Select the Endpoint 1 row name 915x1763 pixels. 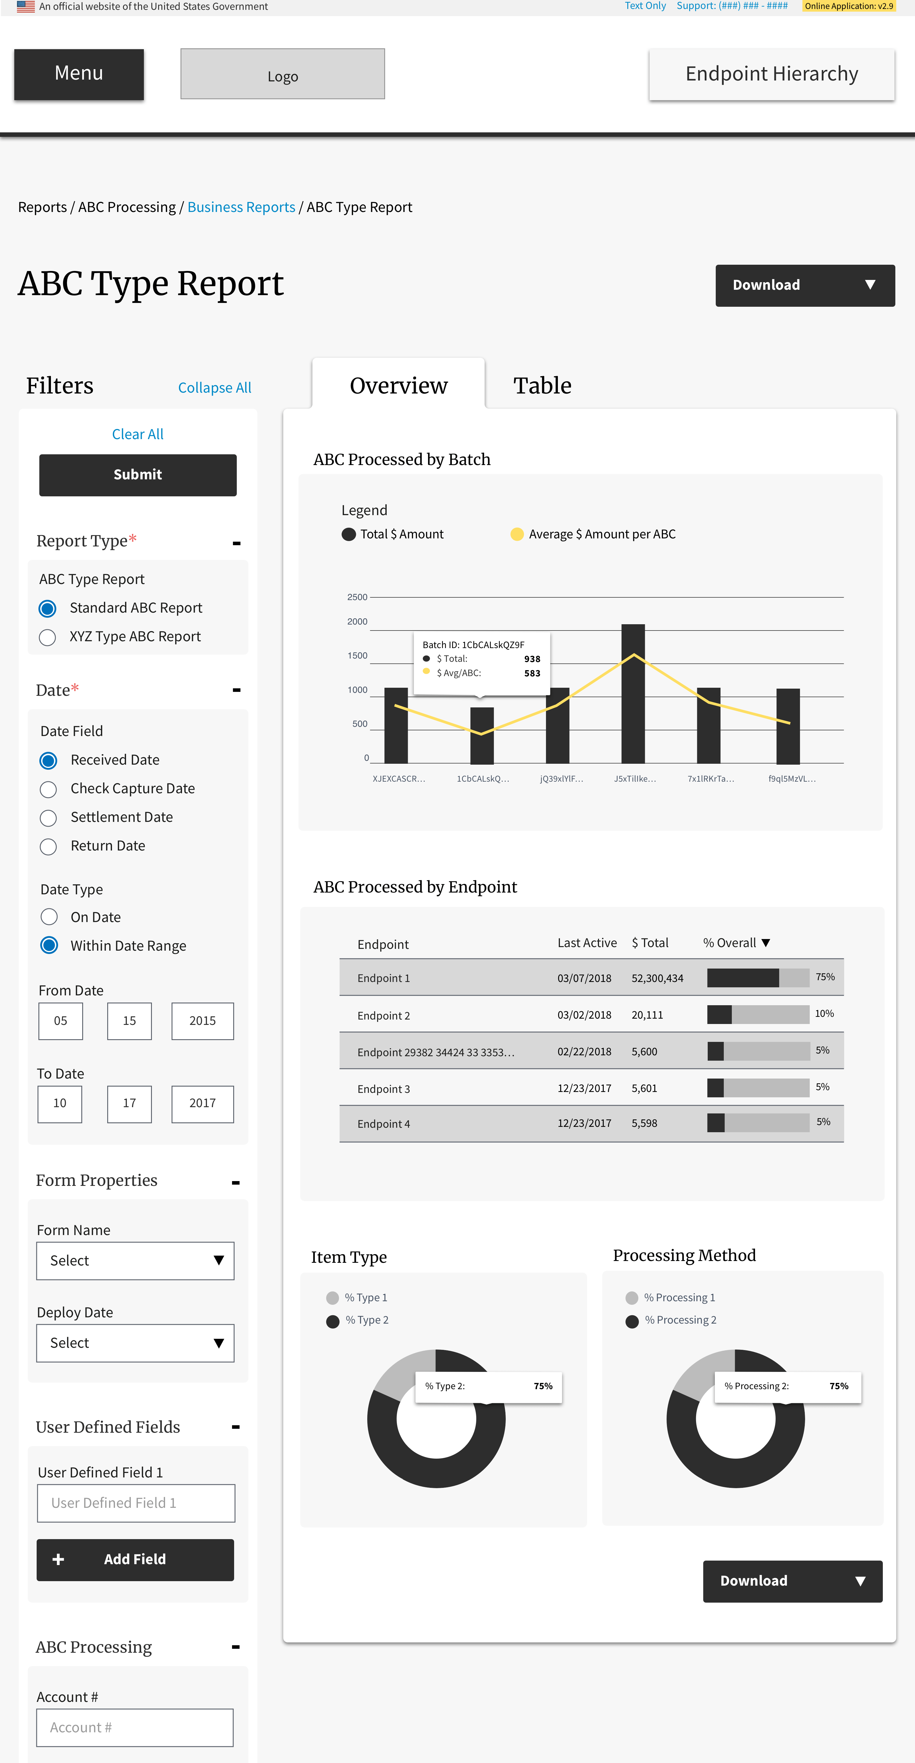384,979
